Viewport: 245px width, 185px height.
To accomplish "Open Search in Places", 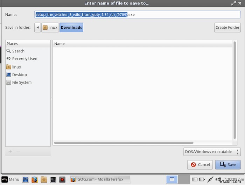I will click(x=28, y=51).
